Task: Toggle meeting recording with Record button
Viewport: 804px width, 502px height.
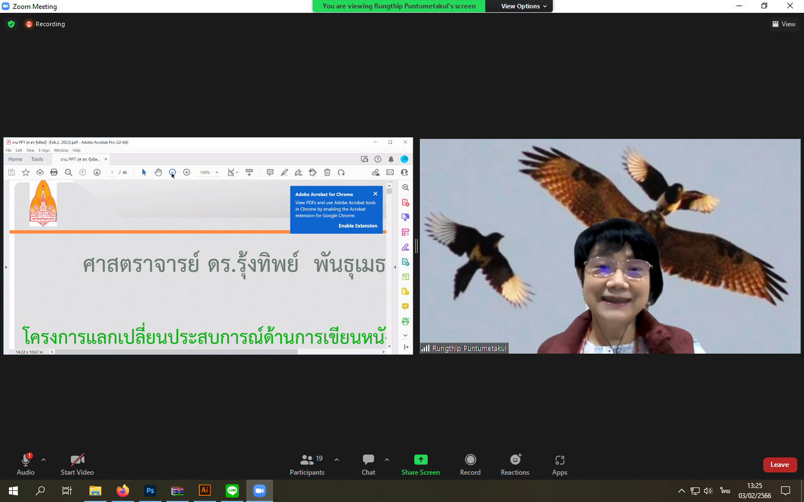Action: point(470,464)
